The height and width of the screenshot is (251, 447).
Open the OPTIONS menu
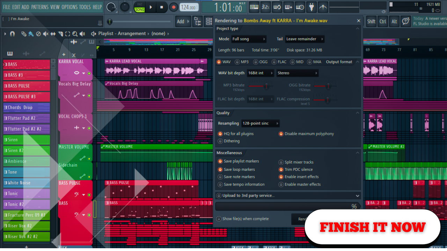[x=69, y=7]
